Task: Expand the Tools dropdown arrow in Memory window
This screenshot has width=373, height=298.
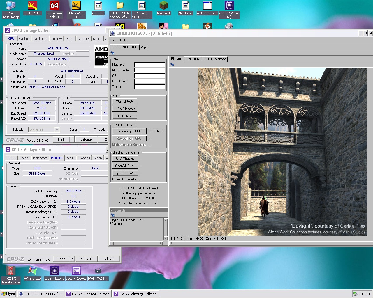Action: tap(72, 259)
